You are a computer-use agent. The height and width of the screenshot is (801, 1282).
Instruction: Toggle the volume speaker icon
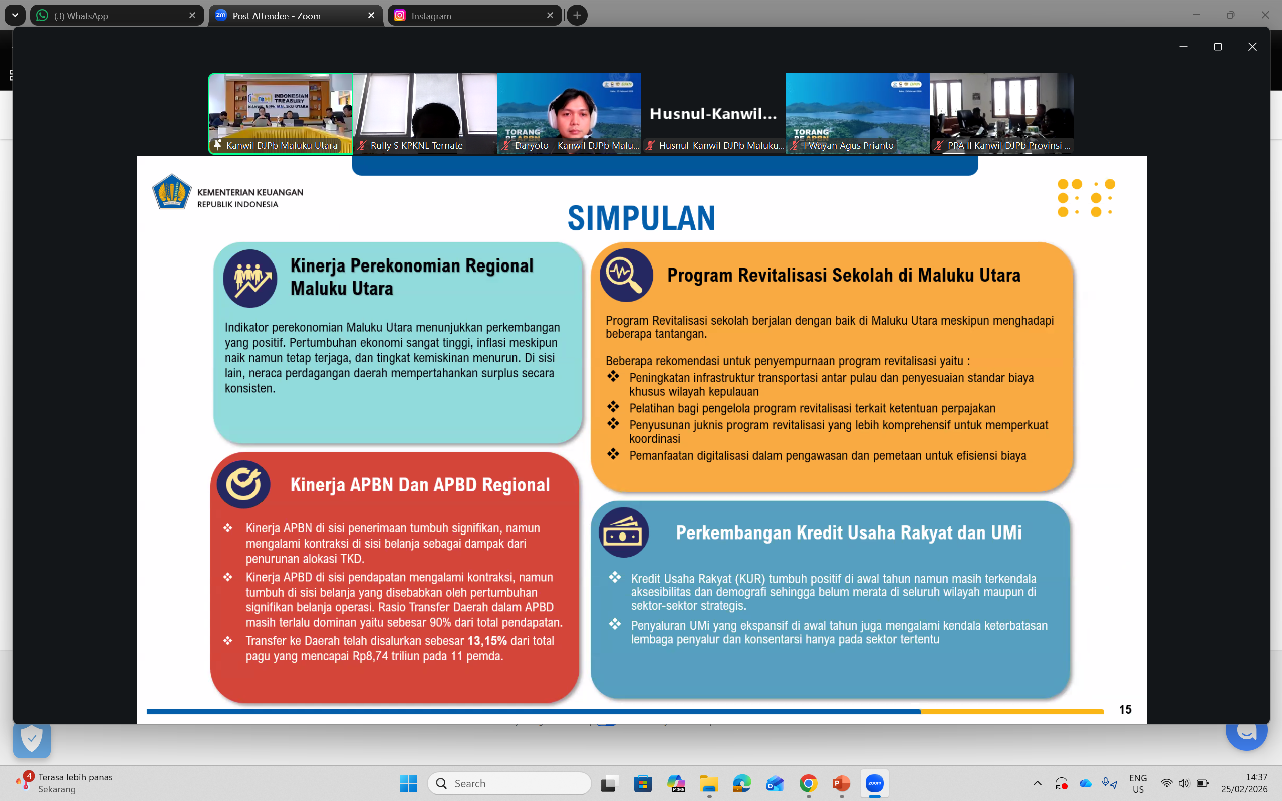coord(1183,783)
